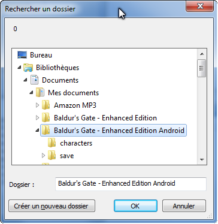Collapse the Bibliothèques tree node
218x224 pixels.
(x=19, y=68)
